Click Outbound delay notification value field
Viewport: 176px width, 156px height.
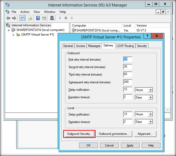[128, 90]
